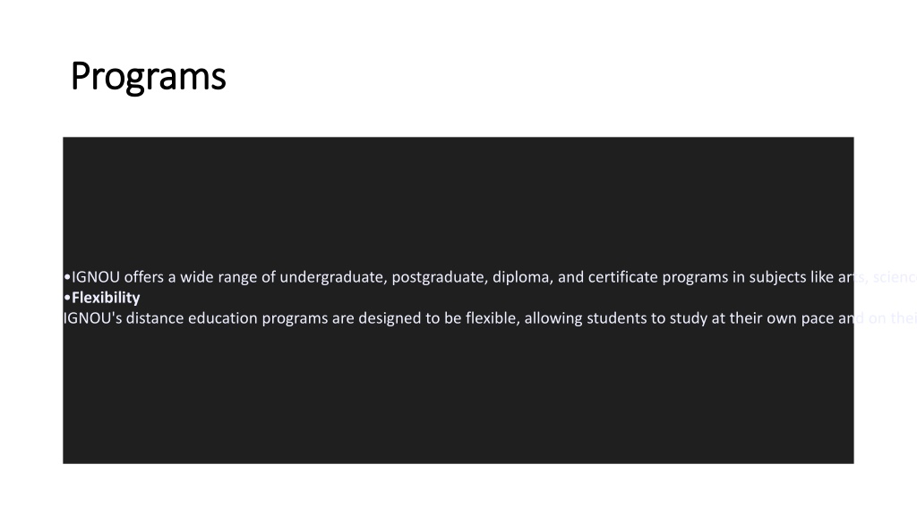This screenshot has height=515, width=917.
Task: Click the bullet marker before Flexibility
Action: 67,298
